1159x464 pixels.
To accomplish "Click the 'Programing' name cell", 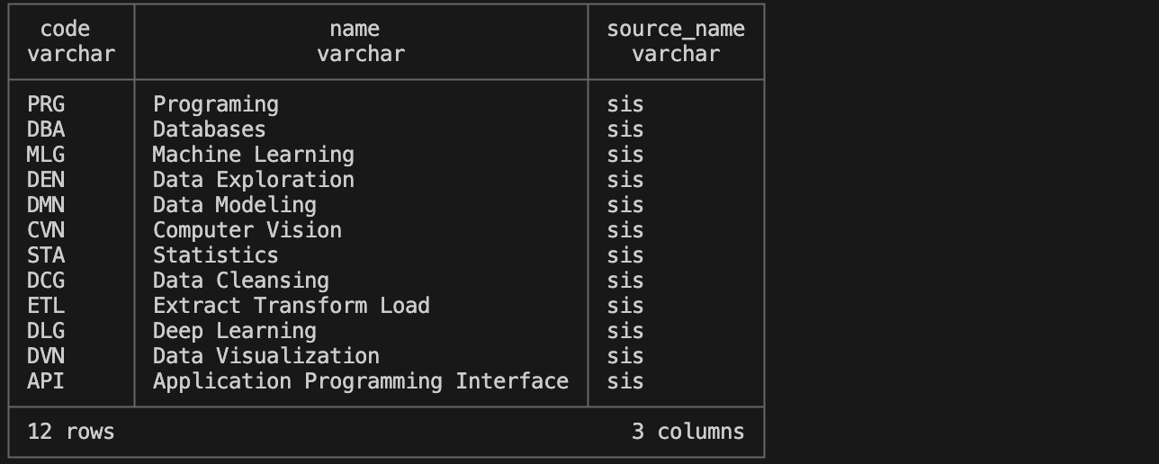I will 216,104.
